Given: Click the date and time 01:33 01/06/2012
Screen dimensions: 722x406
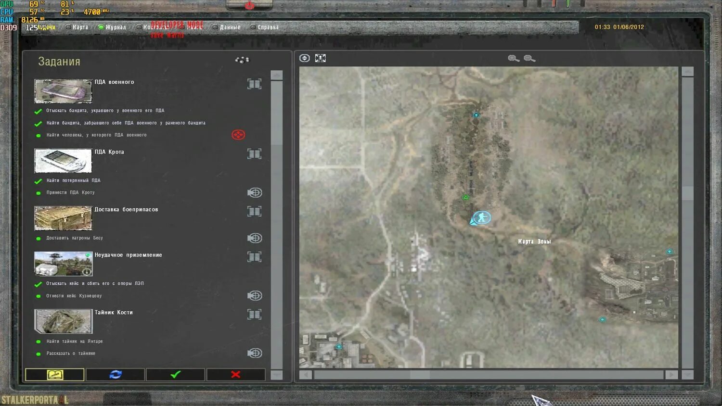Looking at the screenshot, I should tap(619, 27).
